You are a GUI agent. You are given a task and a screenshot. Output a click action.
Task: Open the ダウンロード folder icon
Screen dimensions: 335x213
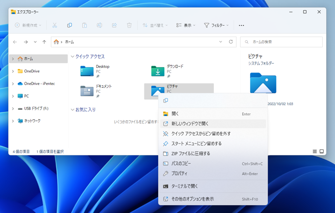pos(158,71)
